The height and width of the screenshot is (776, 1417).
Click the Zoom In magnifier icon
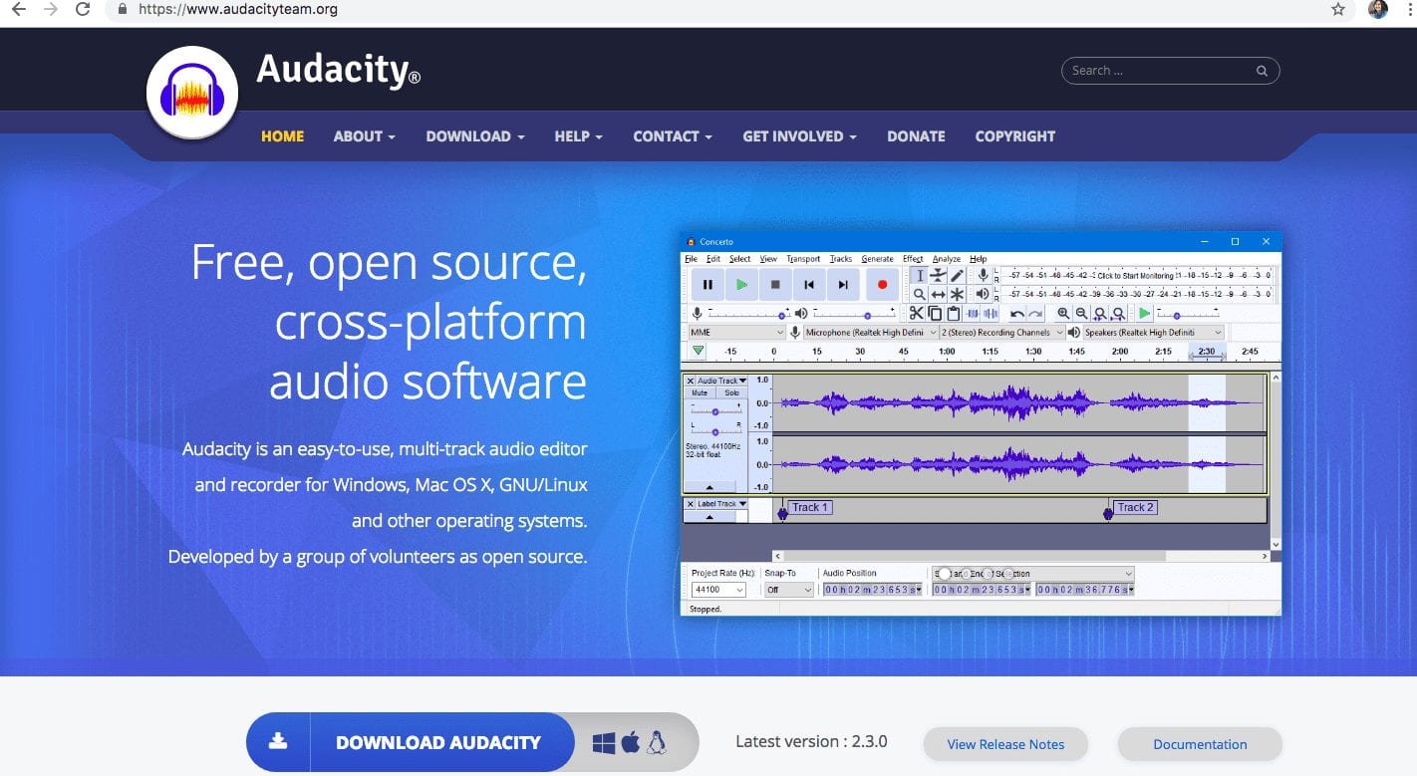(x=1063, y=314)
